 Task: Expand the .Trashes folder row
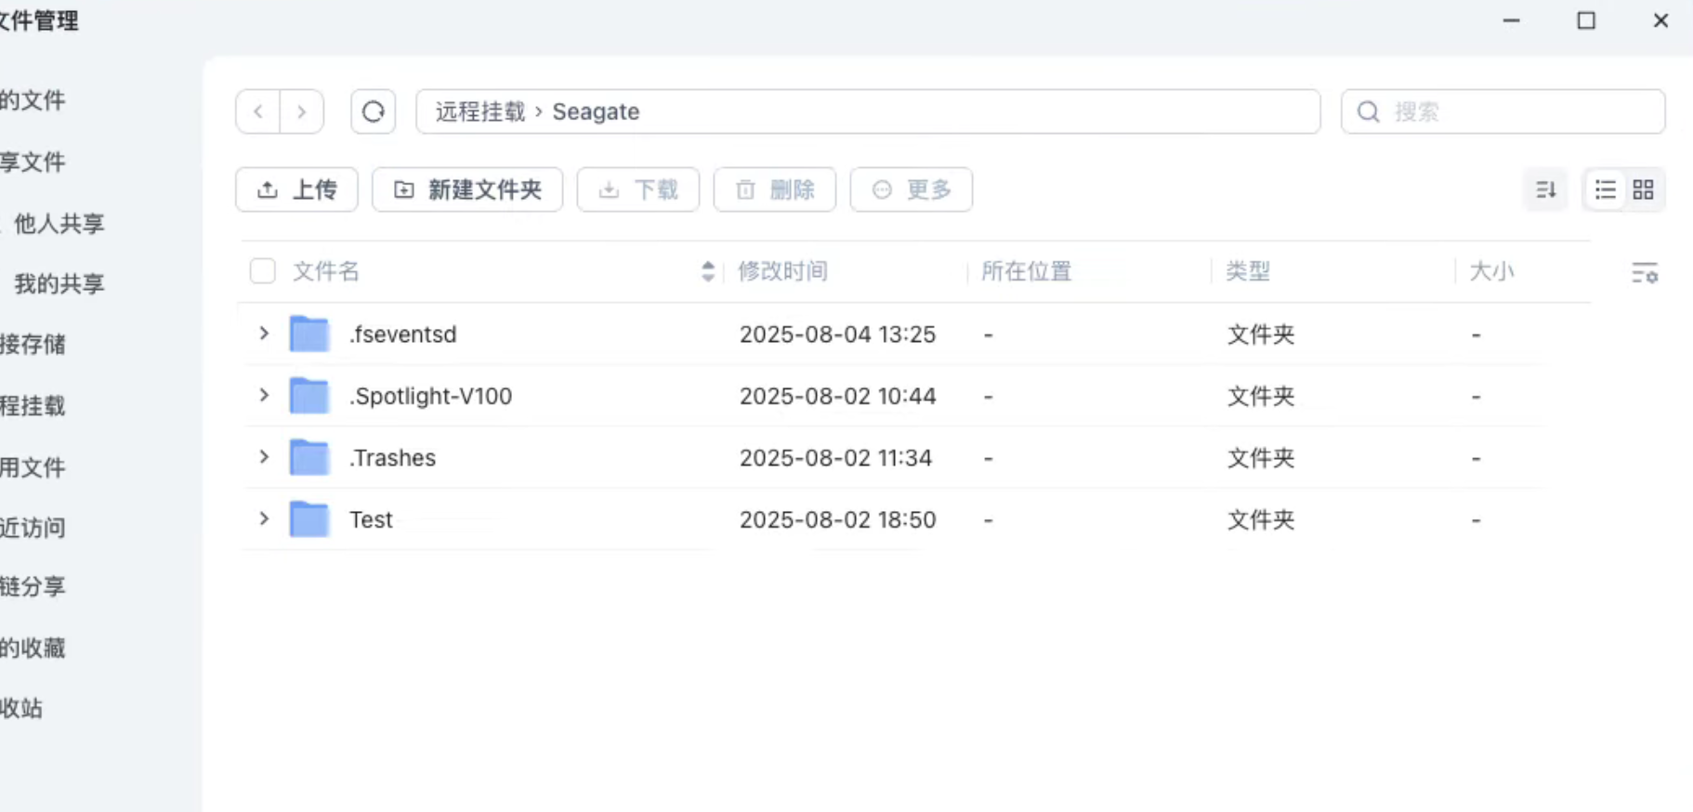(264, 457)
